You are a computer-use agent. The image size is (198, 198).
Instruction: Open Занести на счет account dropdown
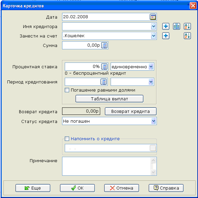coord(153,36)
